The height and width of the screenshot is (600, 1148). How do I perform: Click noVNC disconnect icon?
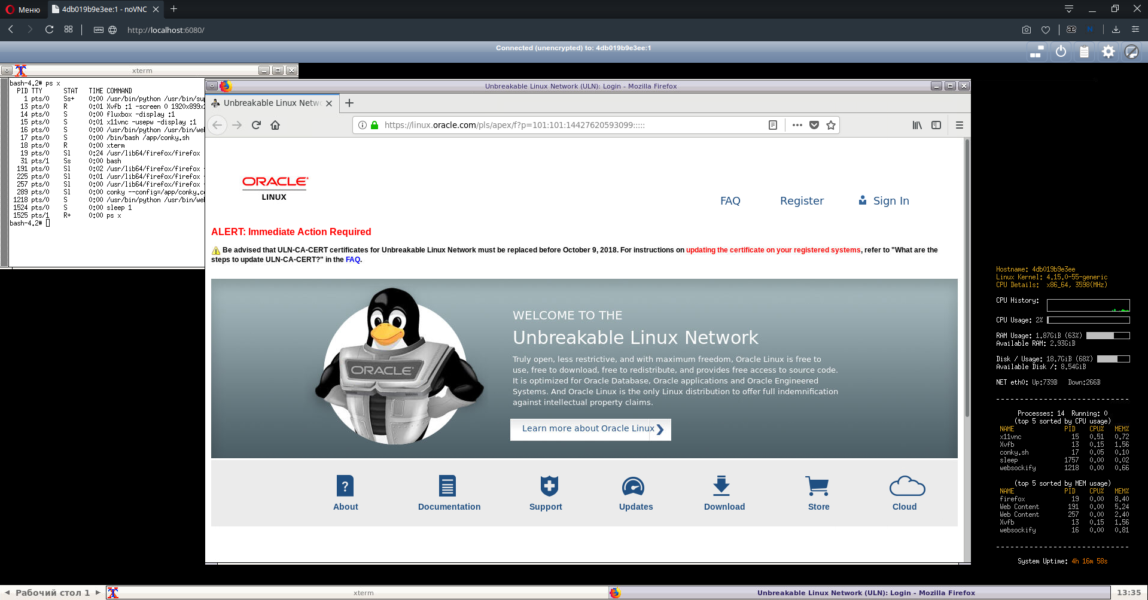(x=1131, y=52)
